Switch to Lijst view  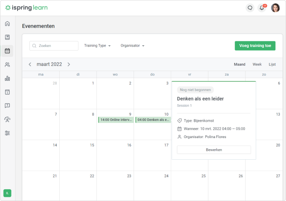coord(272,65)
